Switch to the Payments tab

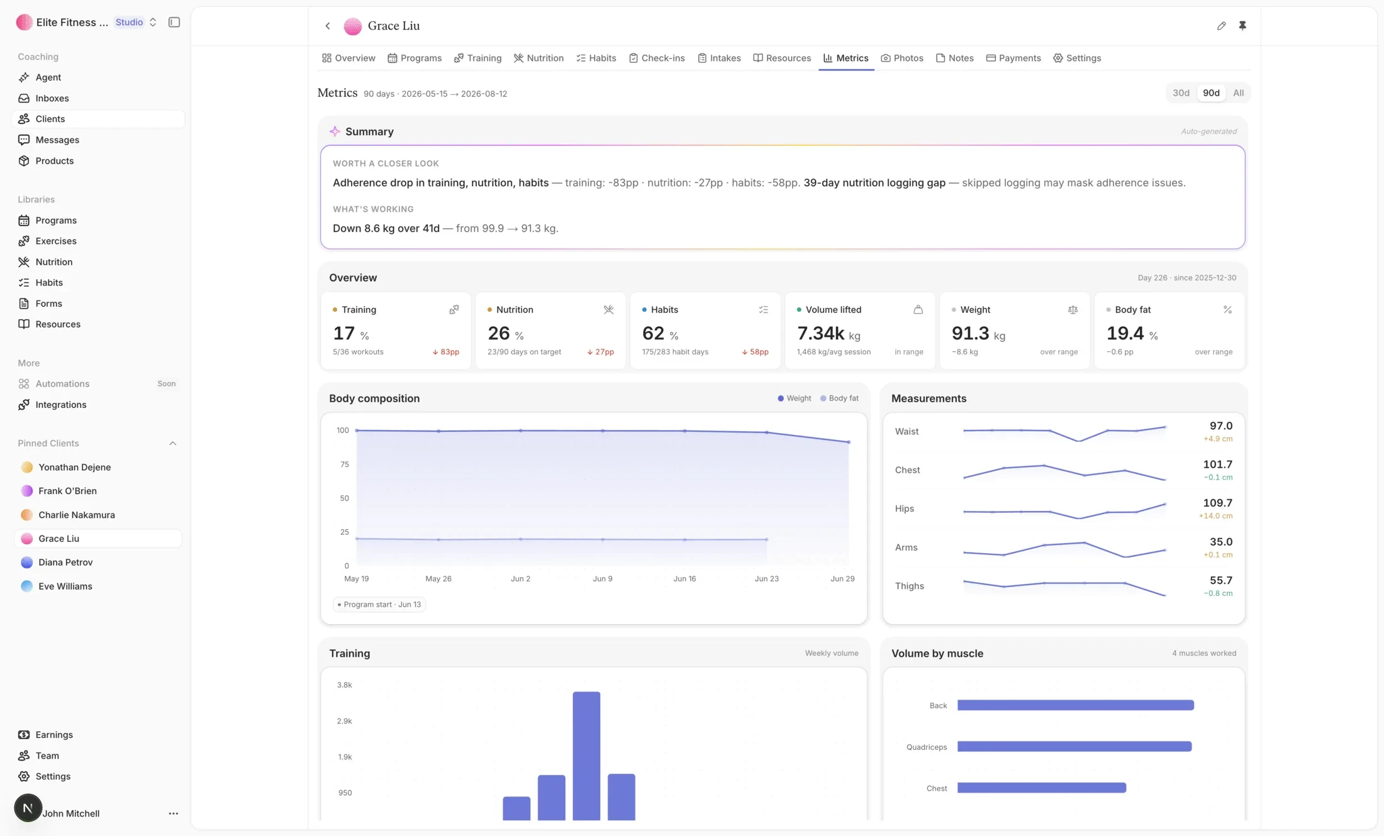(1013, 58)
